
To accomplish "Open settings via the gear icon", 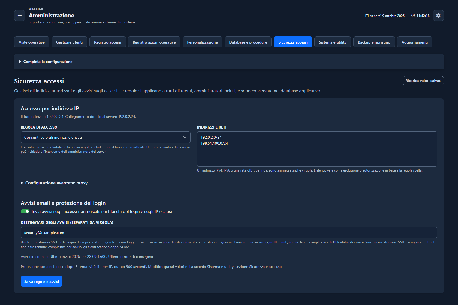I will click(438, 16).
